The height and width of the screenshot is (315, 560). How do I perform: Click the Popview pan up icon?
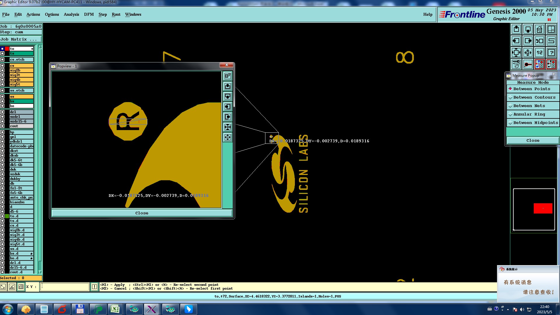(x=228, y=86)
